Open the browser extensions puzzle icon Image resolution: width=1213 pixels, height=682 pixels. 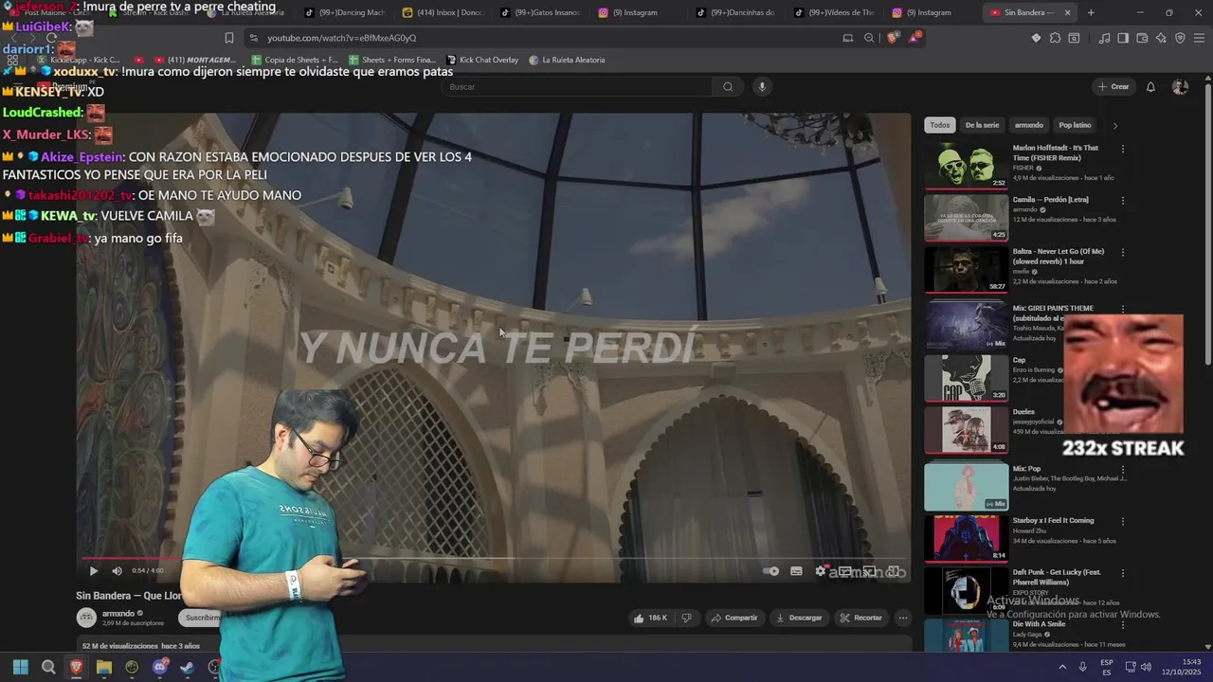(1055, 38)
